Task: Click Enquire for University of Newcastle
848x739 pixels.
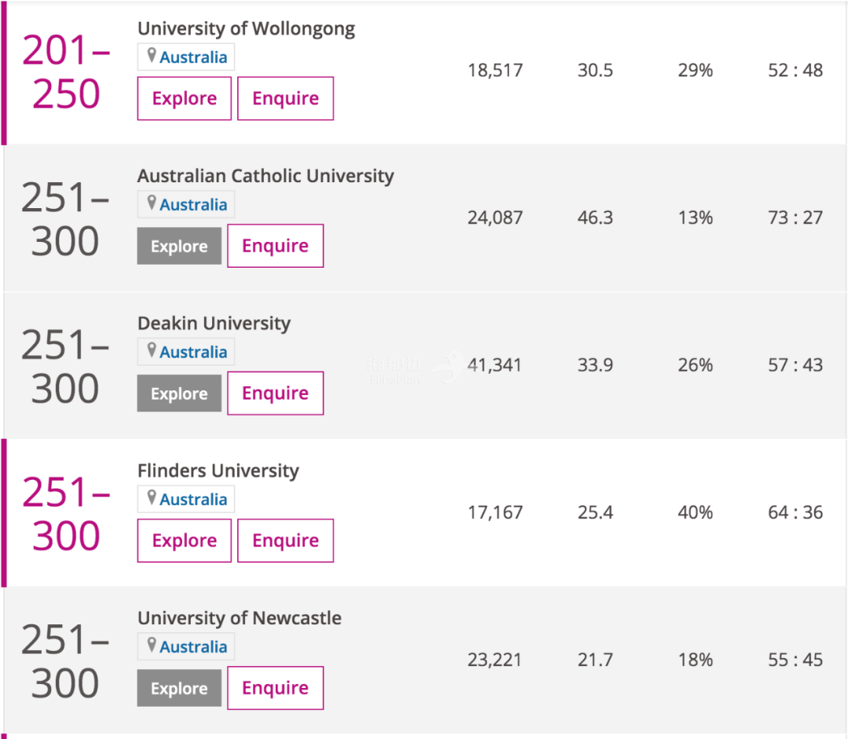Action: (276, 688)
